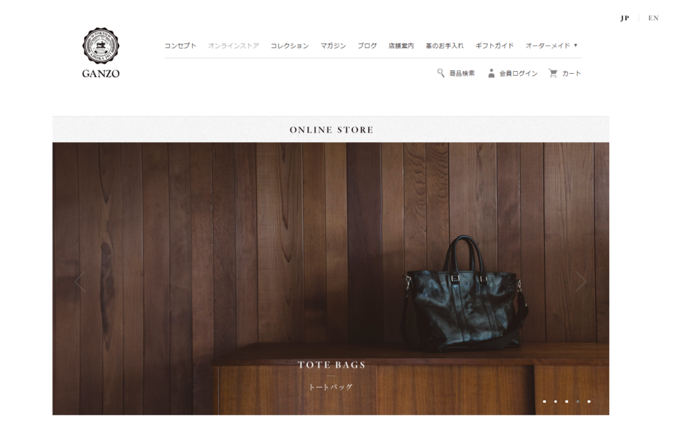The height and width of the screenshot is (427, 687).
Task: Open the コレクション menu item
Action: [x=290, y=46]
